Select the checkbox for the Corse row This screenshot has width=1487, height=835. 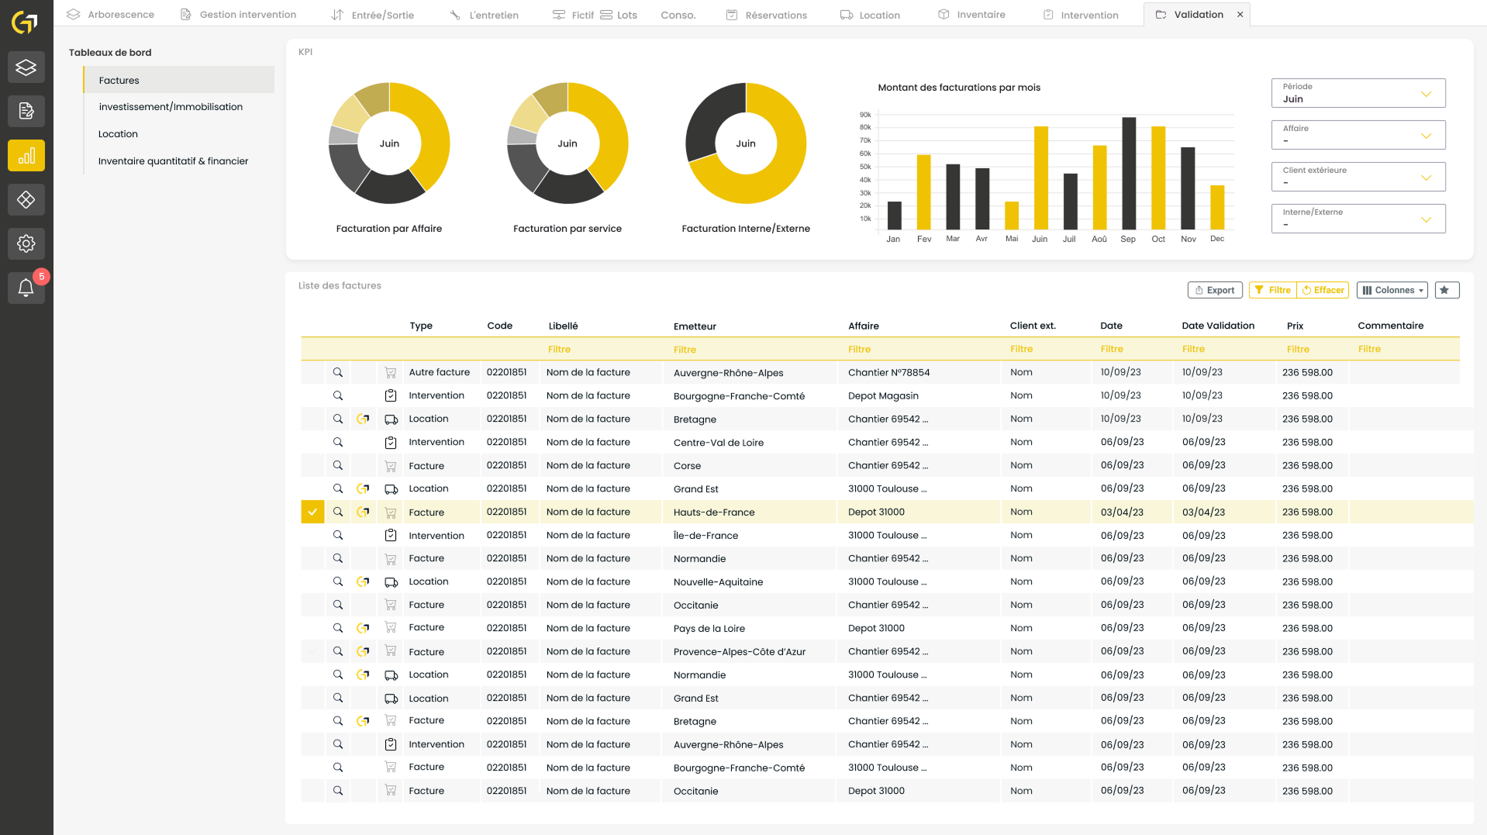click(x=312, y=466)
